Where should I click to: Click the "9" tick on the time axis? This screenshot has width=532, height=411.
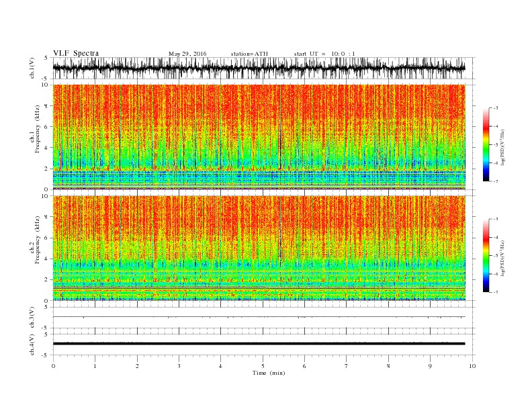click(x=430, y=366)
